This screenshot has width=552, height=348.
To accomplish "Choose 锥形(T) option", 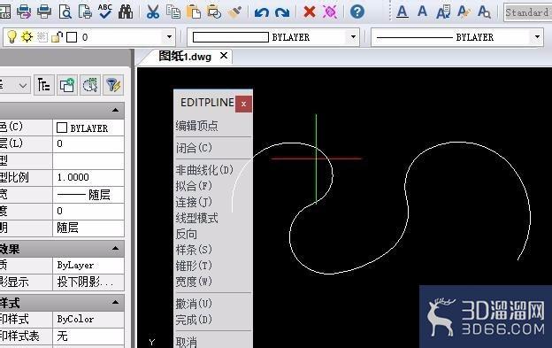I will pos(194,266).
